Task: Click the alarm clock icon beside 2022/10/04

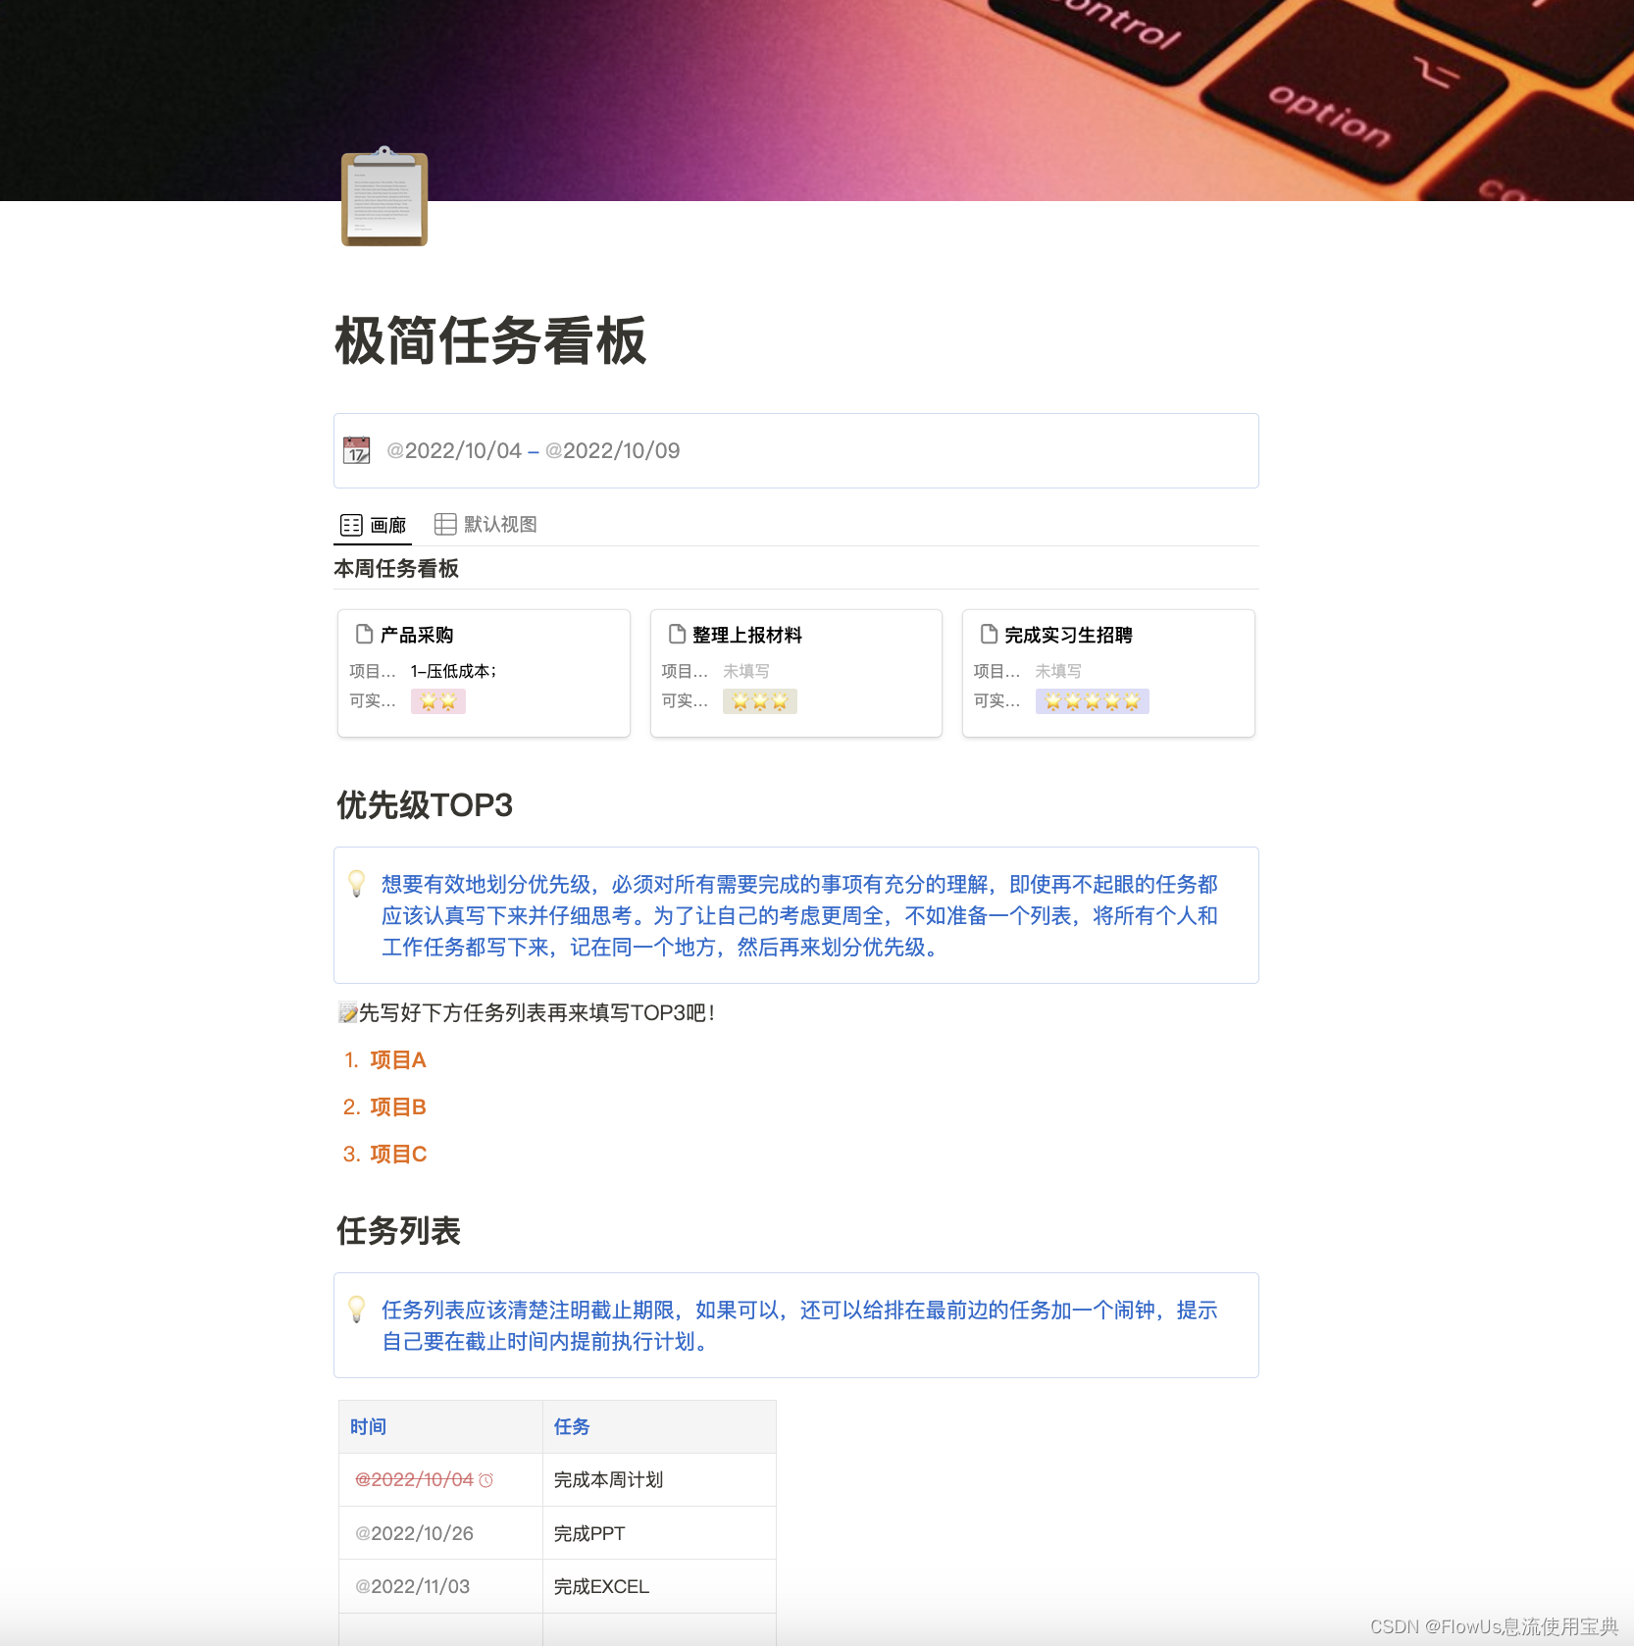Action: click(485, 1480)
